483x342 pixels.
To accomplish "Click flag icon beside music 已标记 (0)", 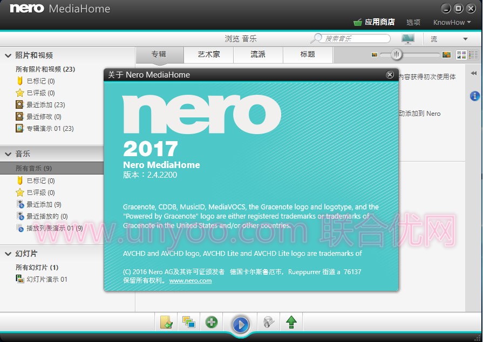I will click(20, 180).
